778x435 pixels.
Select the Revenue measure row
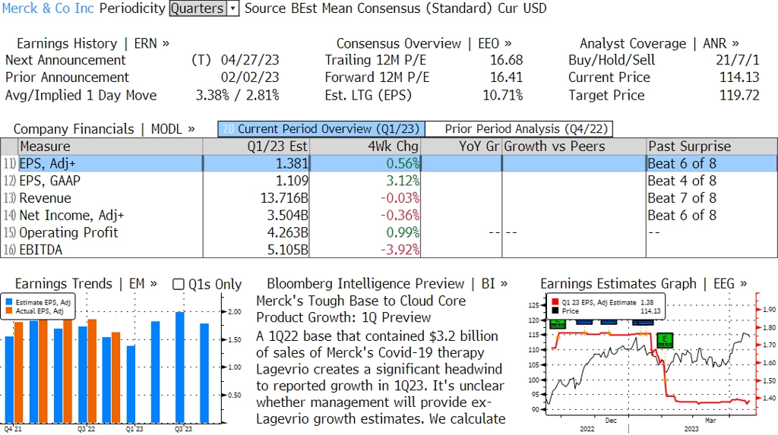(389, 198)
